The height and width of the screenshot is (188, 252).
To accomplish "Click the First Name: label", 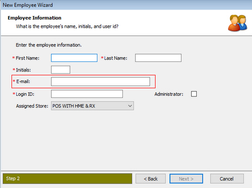I will coord(27,58).
